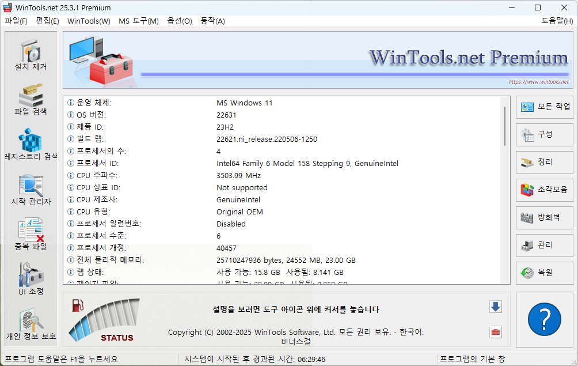Screen dimensions: 578x366
Task: Visit the https://www.wintools.net link
Action: tap(538, 82)
